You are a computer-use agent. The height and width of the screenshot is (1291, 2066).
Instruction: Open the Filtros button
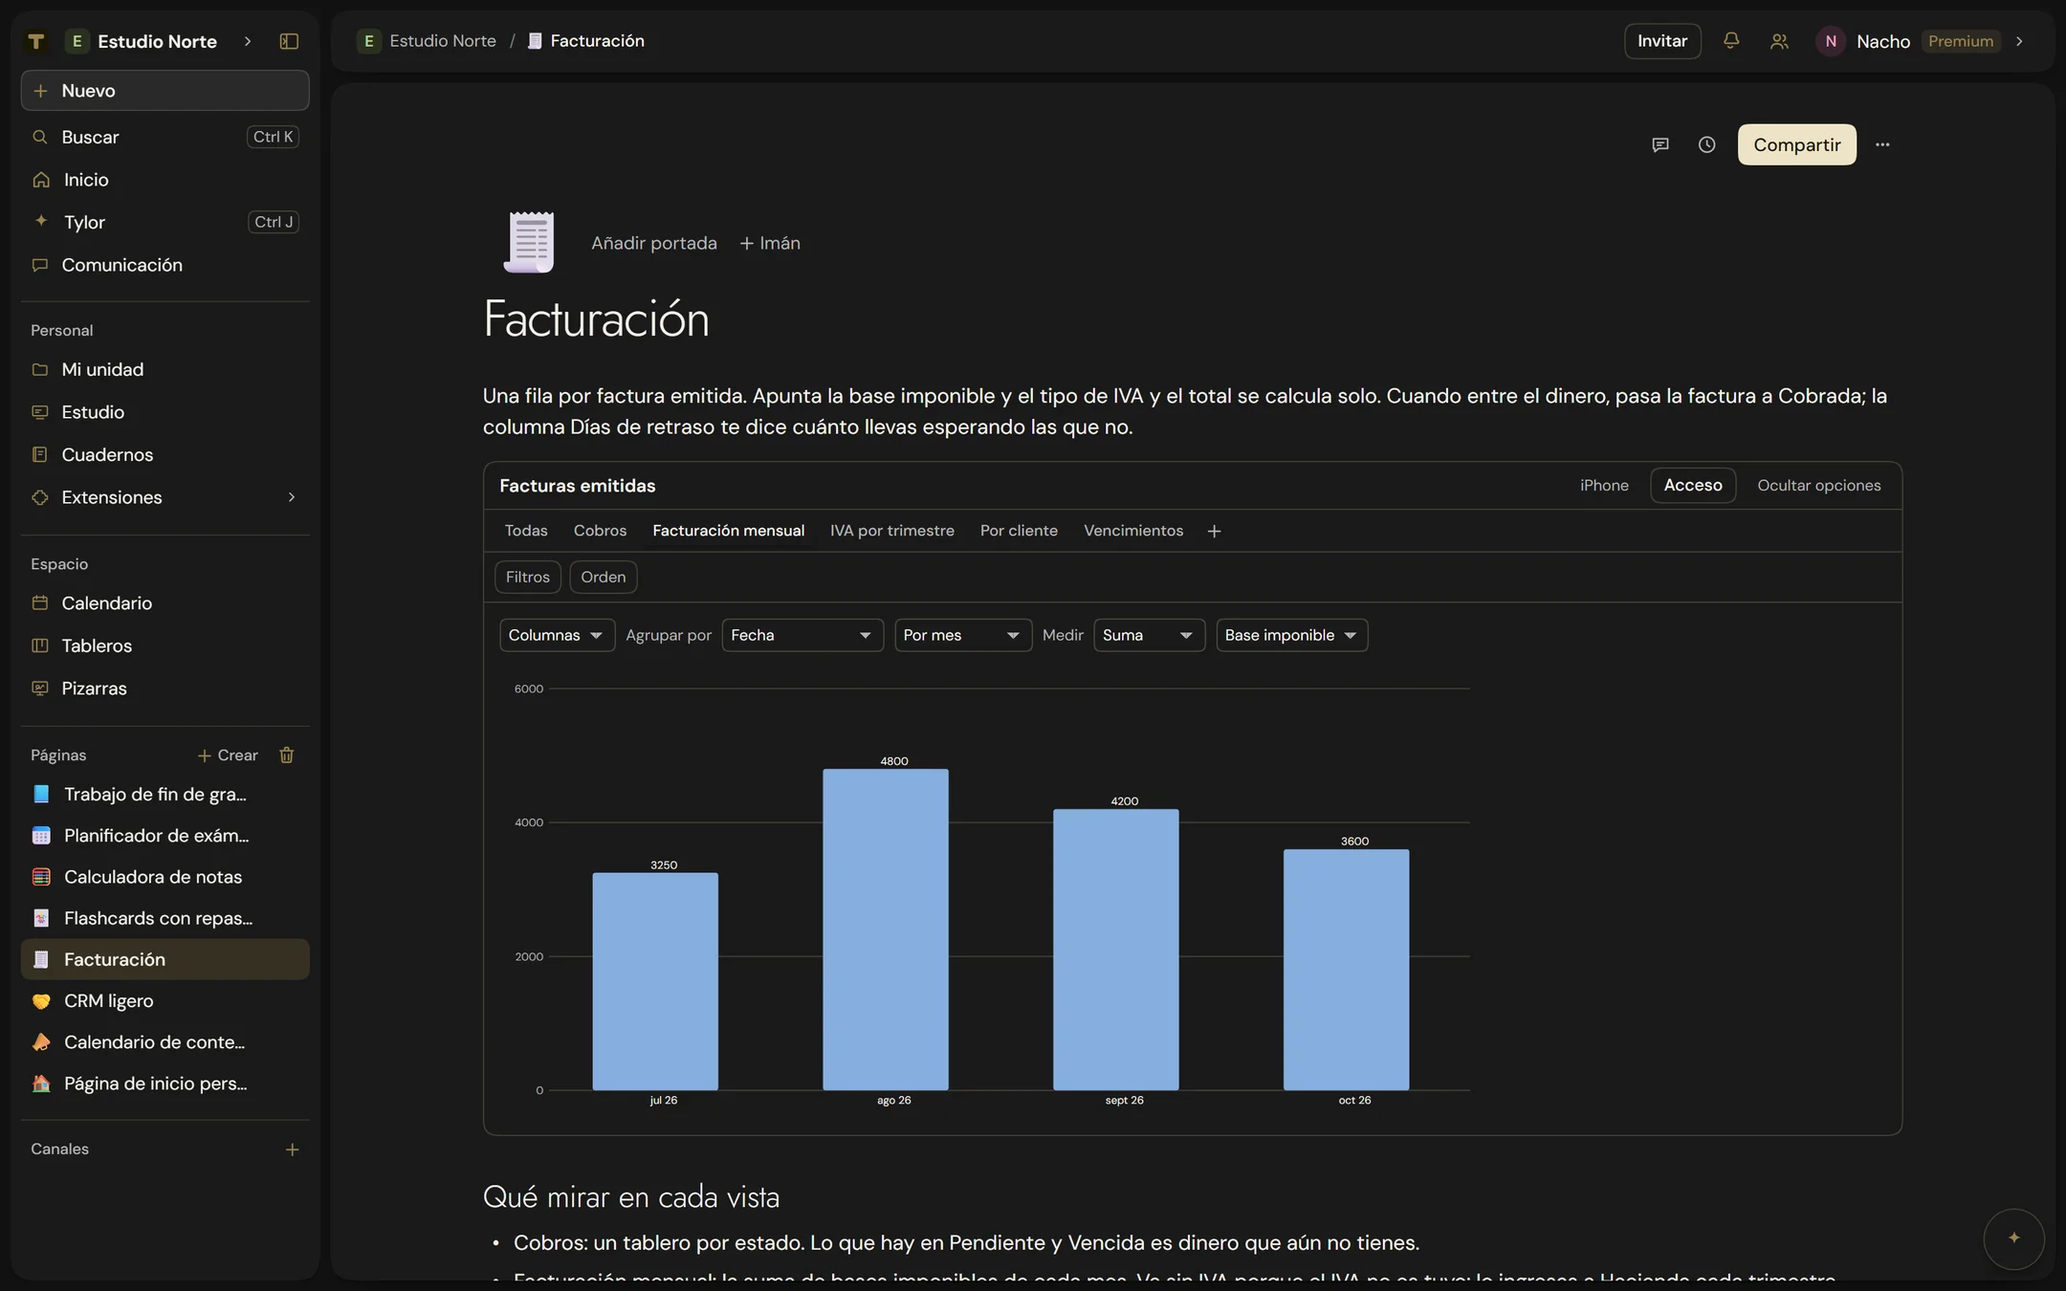[x=527, y=577]
